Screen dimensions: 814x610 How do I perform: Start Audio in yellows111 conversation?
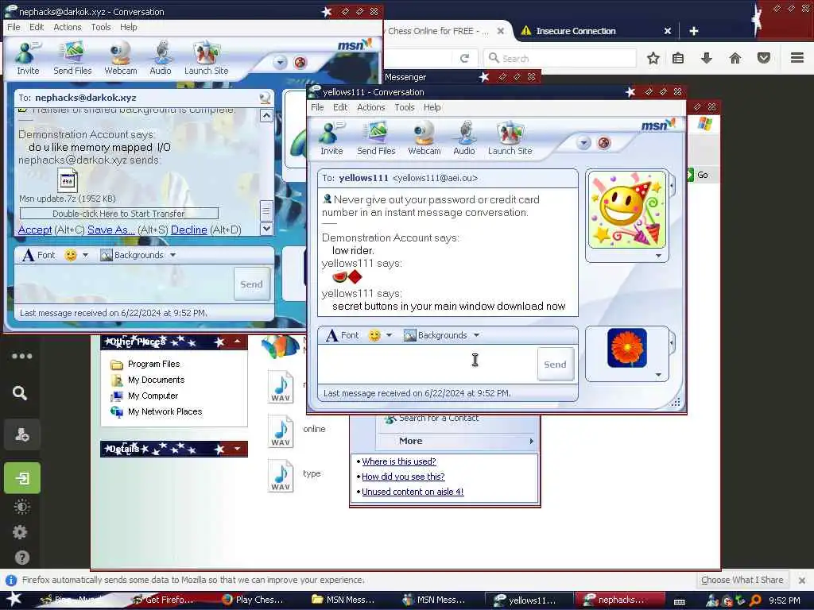463,138
